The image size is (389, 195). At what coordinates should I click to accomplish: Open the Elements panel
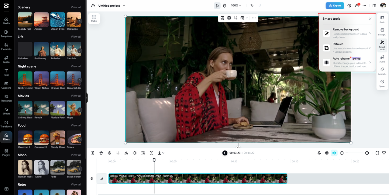(x=6, y=46)
